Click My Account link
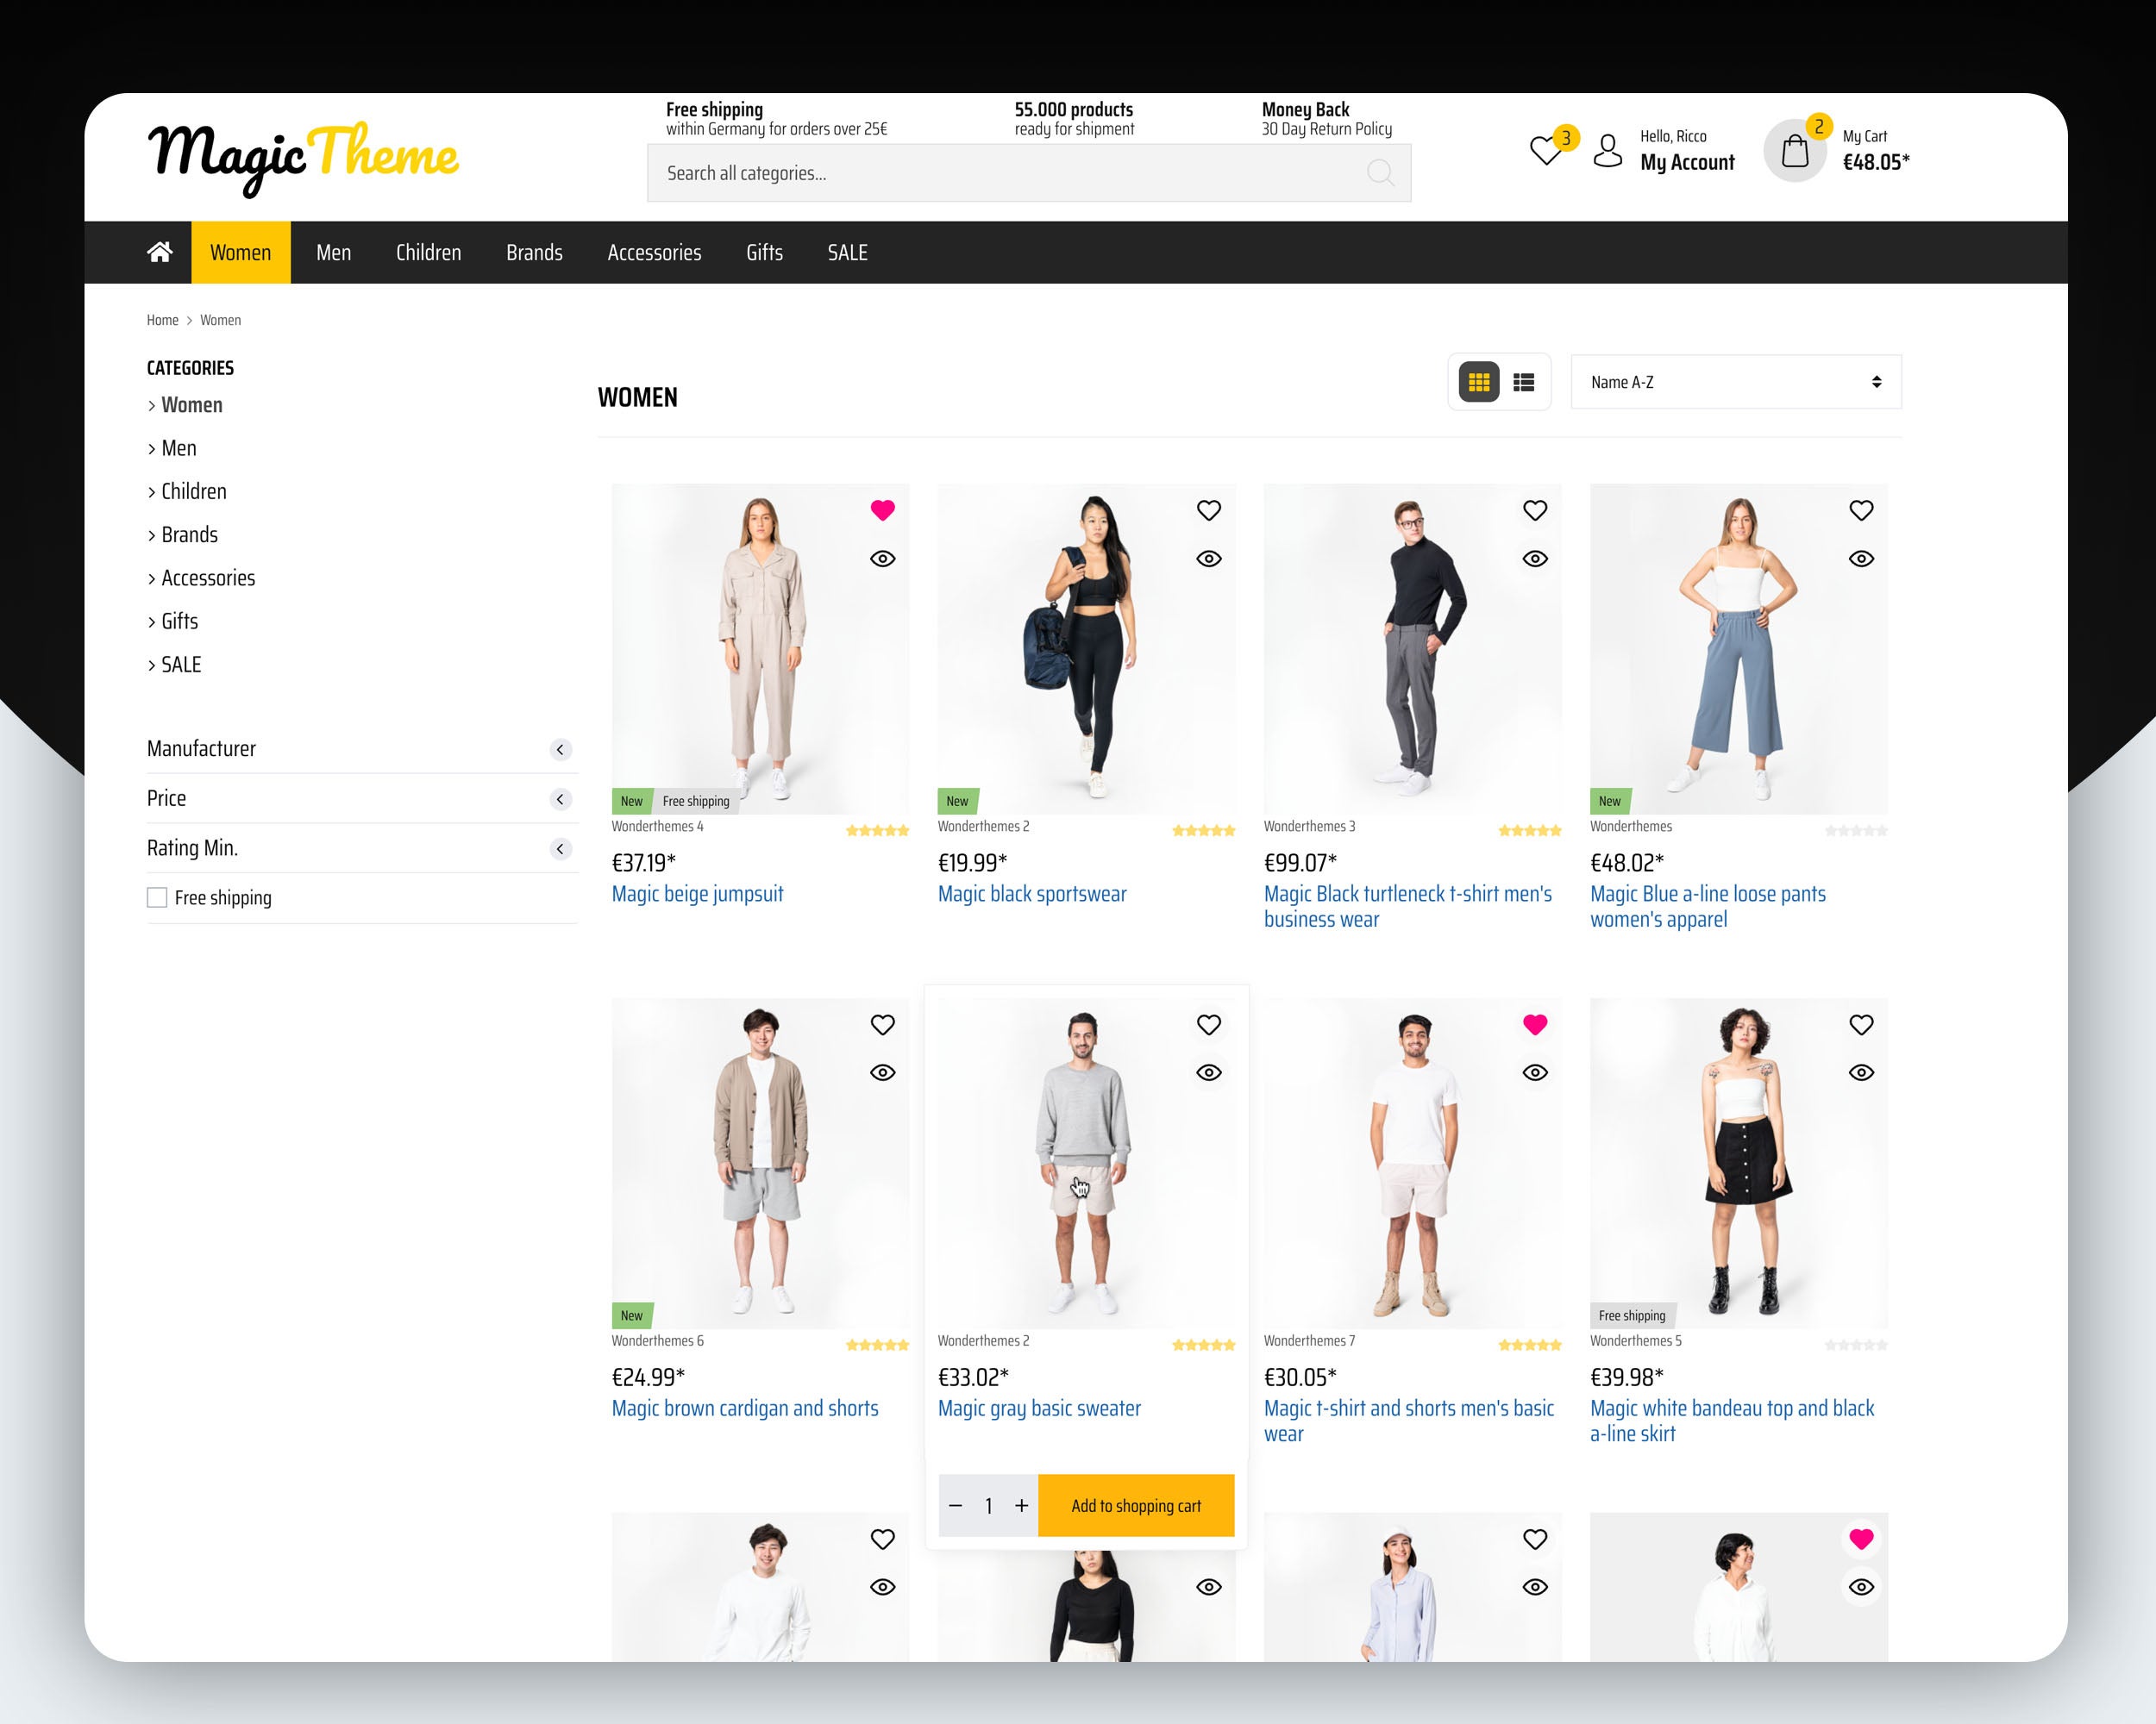The height and width of the screenshot is (1724, 2156). (x=1687, y=162)
